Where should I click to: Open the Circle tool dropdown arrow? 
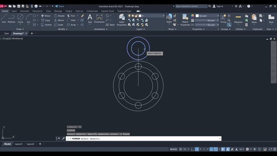pos(20,24)
